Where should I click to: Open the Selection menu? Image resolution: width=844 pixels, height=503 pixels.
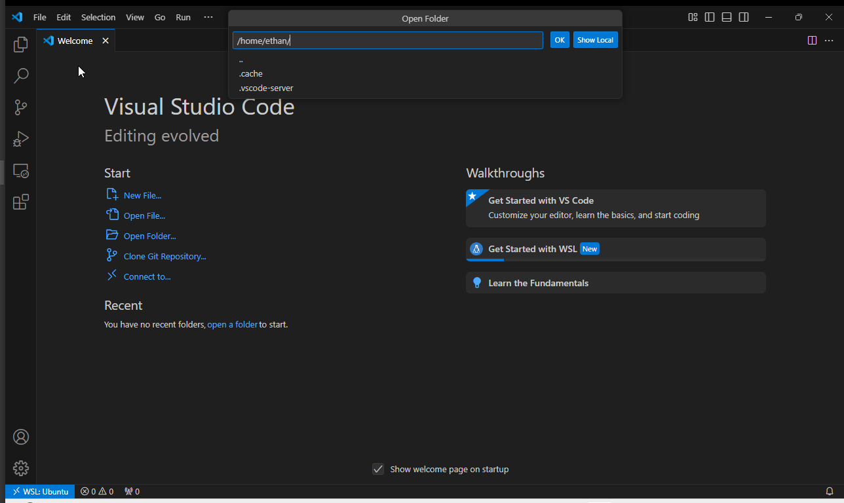click(98, 17)
